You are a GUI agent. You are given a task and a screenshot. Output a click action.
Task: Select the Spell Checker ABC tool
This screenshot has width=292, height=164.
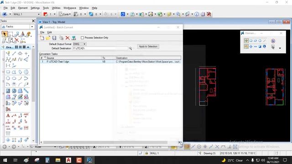(x=26, y=115)
